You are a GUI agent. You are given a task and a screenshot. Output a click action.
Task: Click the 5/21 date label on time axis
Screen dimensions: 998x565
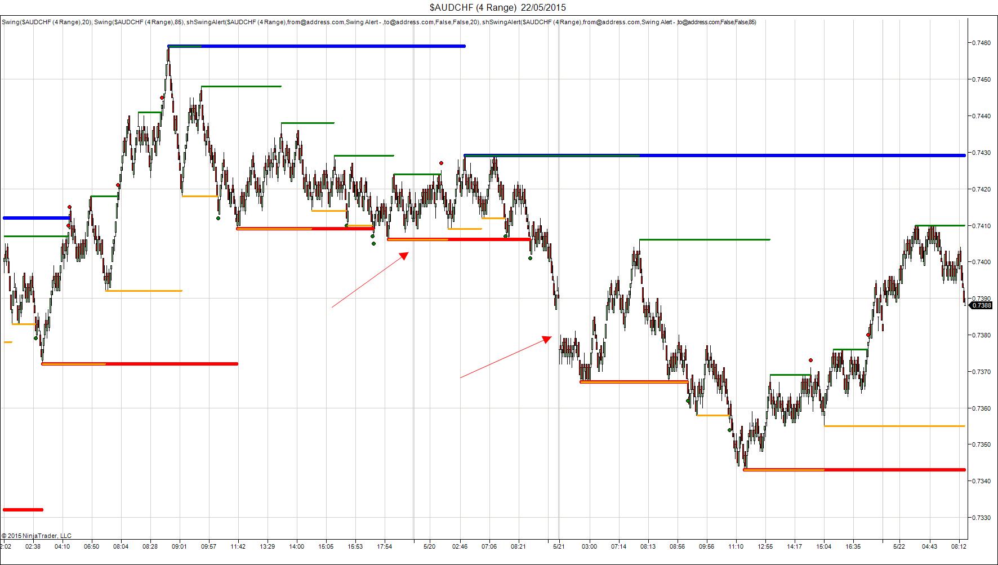pos(559,546)
